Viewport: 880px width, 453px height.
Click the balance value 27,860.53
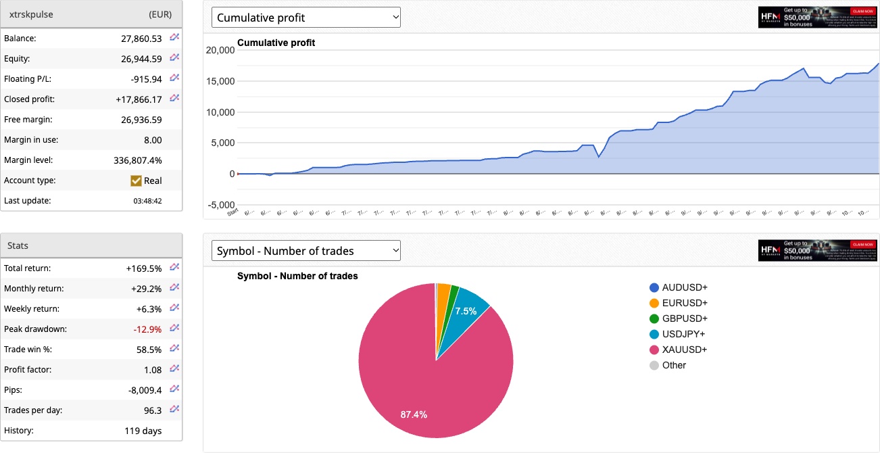(x=141, y=39)
